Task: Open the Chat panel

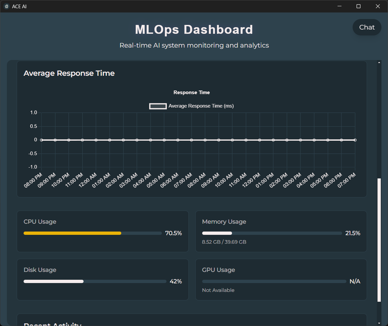Action: [x=367, y=27]
